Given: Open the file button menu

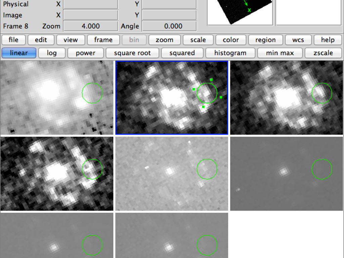Looking at the screenshot, I should coord(13,40).
